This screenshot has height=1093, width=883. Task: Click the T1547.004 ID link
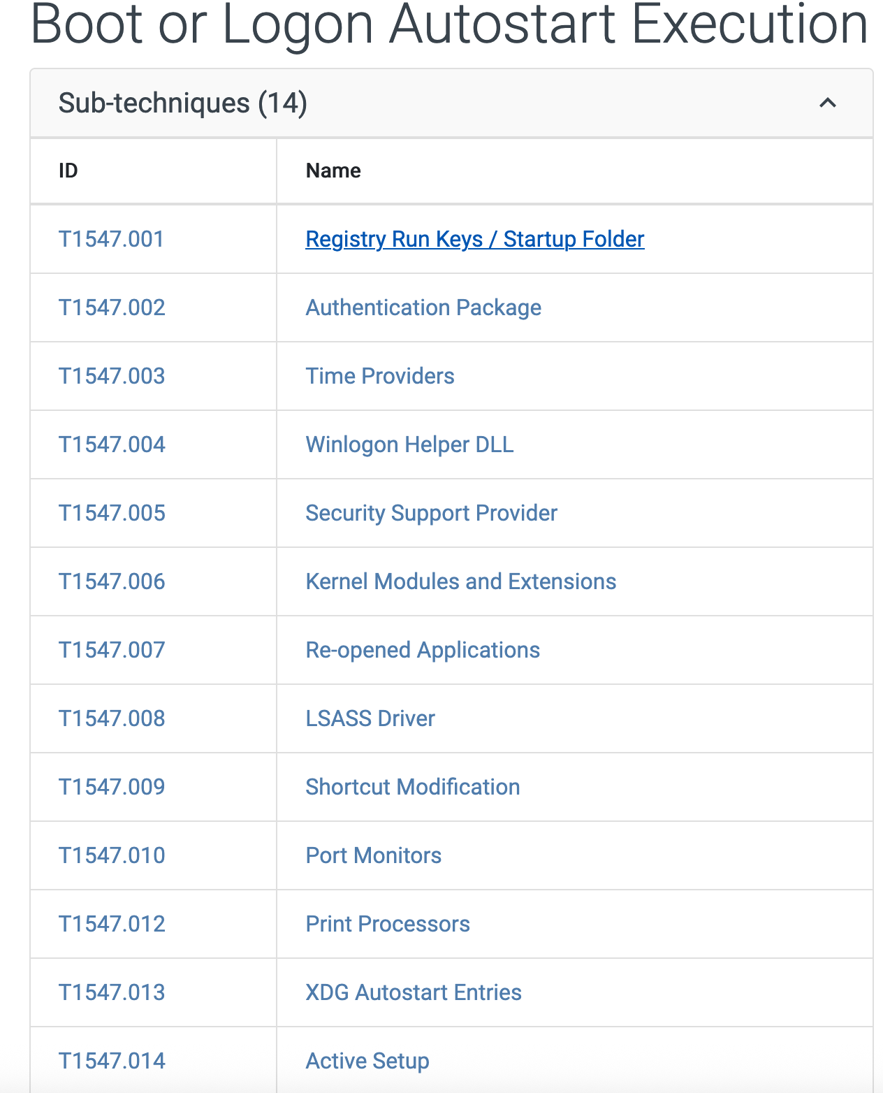112,444
